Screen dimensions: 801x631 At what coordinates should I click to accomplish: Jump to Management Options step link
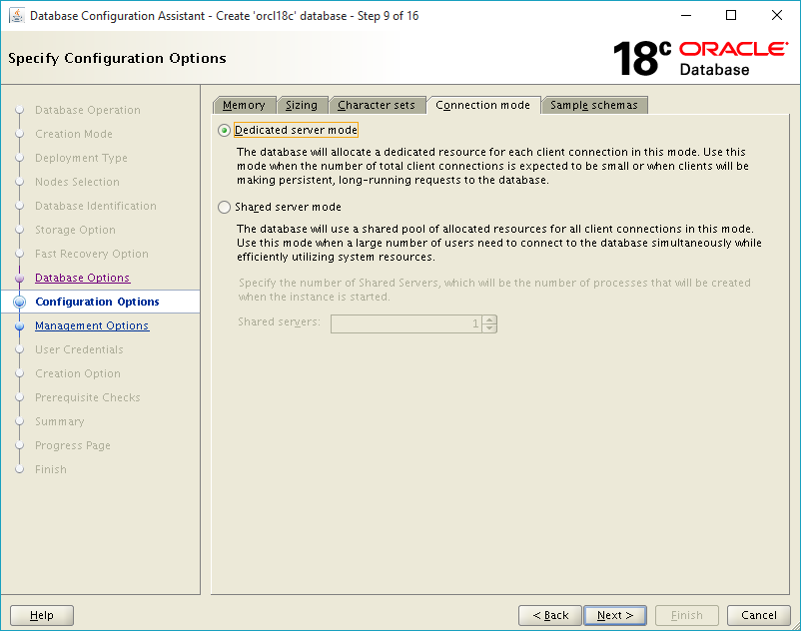tap(92, 325)
